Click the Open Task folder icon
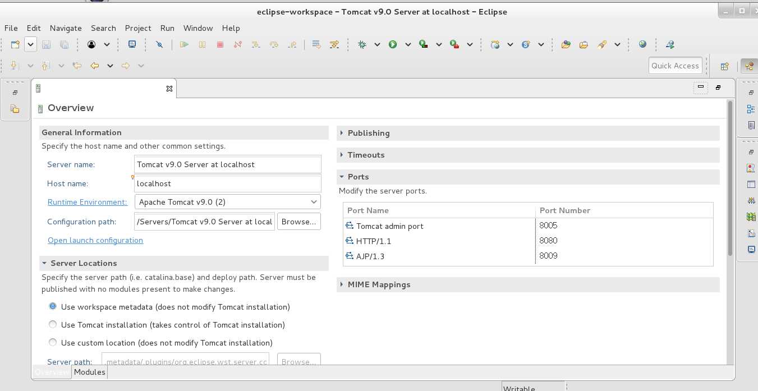 point(584,44)
